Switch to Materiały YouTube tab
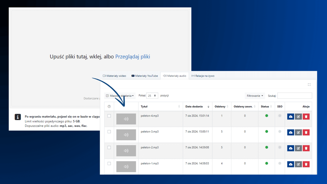The width and height of the screenshot is (327, 184). click(x=145, y=76)
